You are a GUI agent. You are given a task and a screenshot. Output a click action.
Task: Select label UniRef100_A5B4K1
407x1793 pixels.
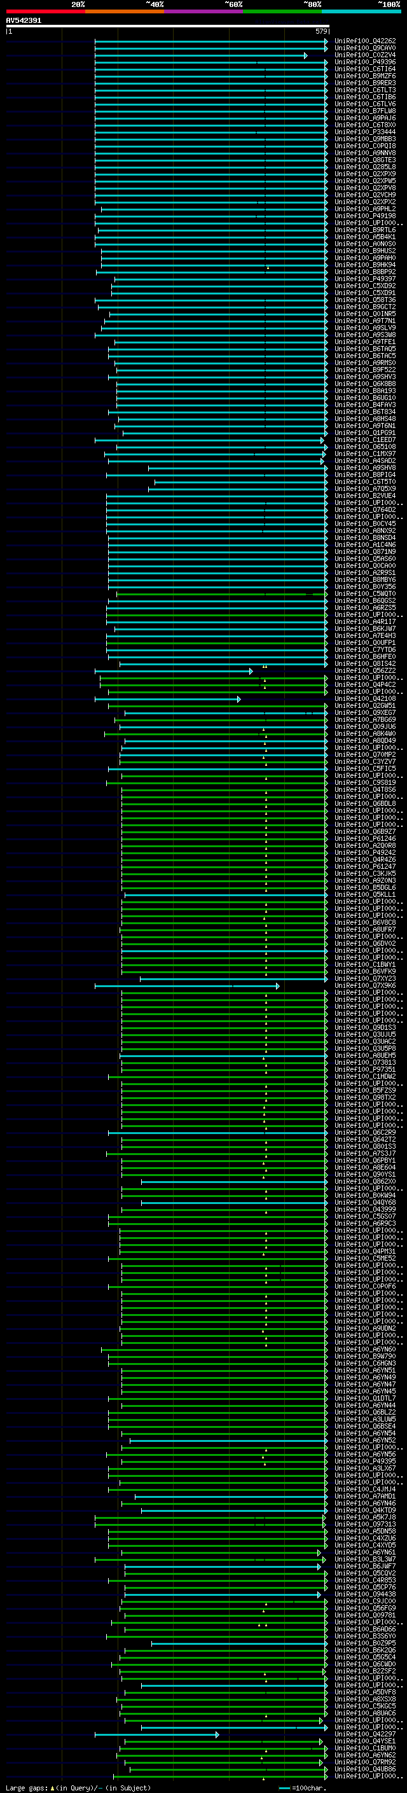click(365, 237)
